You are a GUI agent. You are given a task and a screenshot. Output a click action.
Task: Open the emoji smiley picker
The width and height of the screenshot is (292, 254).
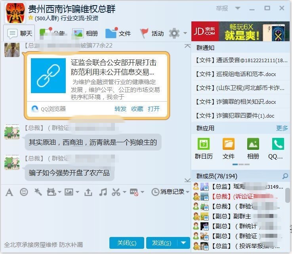tap(24, 192)
